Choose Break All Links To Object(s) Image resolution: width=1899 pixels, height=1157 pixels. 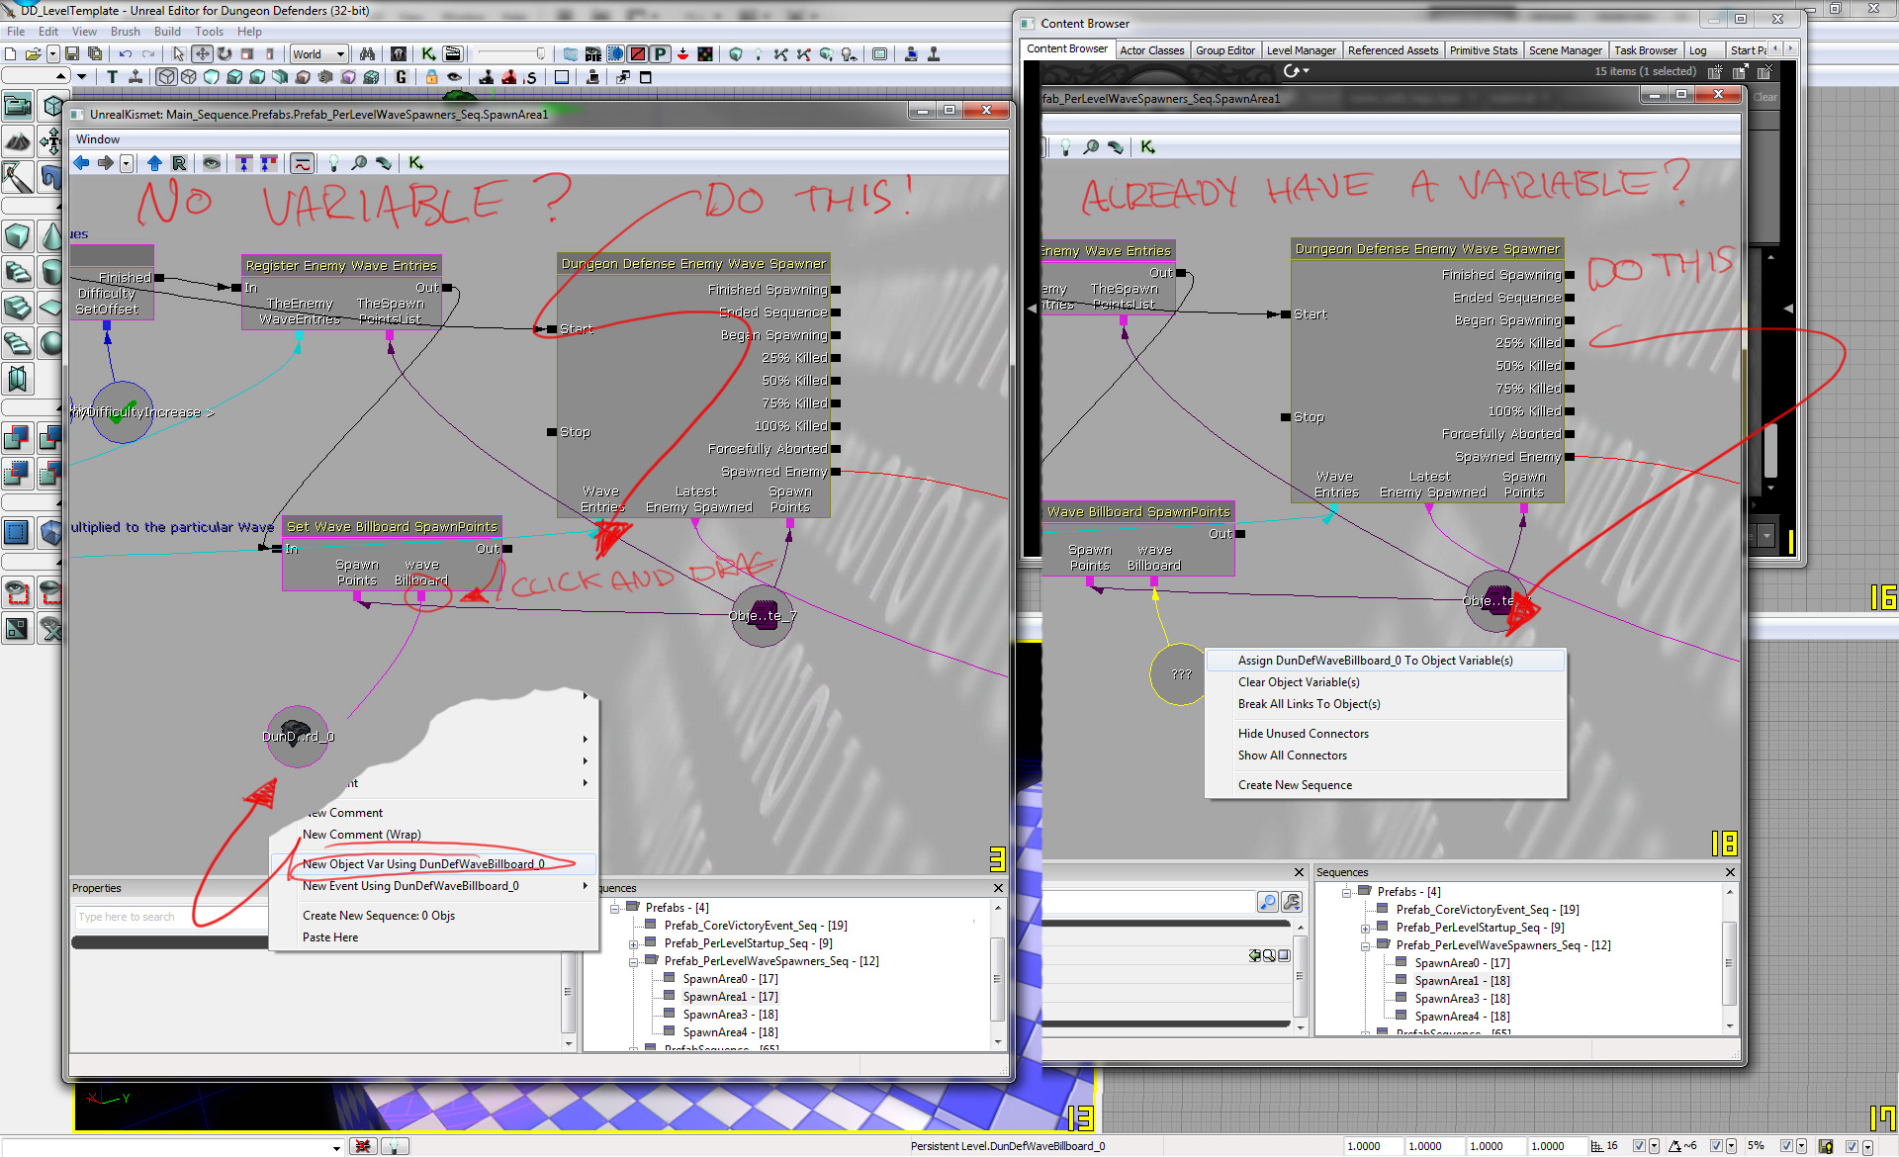[x=1386, y=704]
